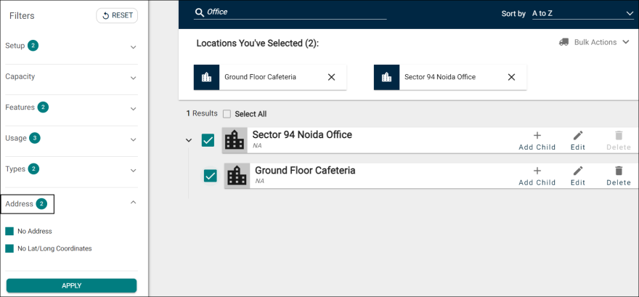Remove Sector 94 Noida Office from selected locations
This screenshot has width=639, height=297.
click(511, 77)
